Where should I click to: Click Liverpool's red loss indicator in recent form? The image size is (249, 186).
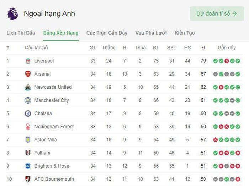(x=227, y=61)
